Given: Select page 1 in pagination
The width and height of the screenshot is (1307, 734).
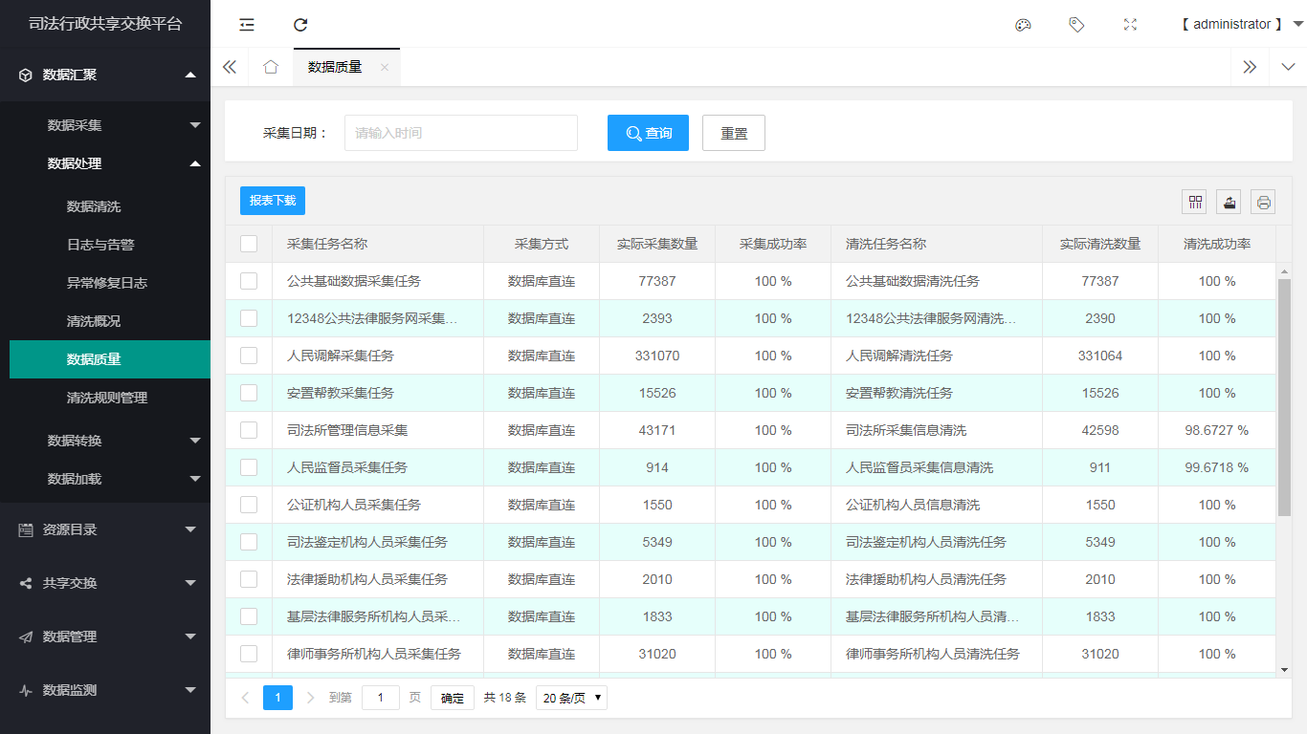Looking at the screenshot, I should (277, 698).
